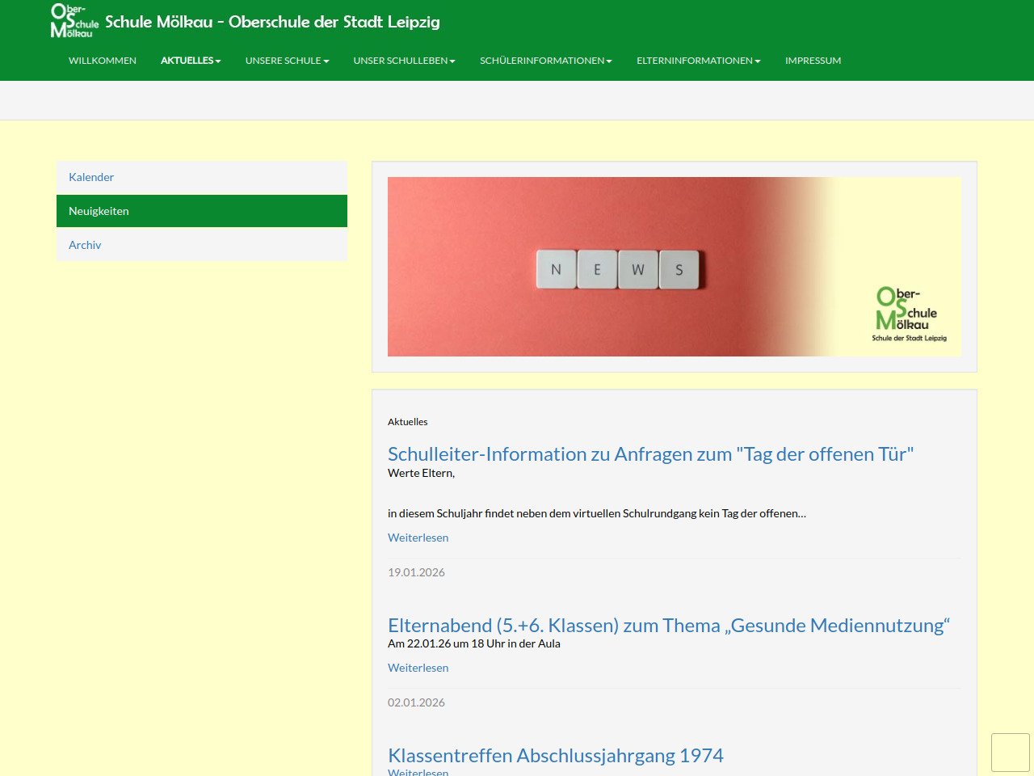Click Weiterlesen under the Schulleiter-Information article

(x=418, y=538)
